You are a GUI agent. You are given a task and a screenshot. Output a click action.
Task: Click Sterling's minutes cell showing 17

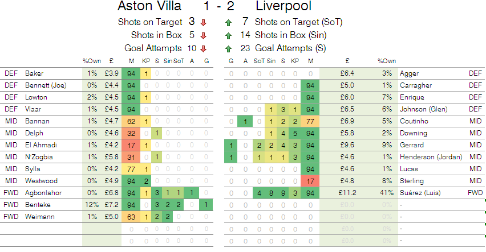310,181
